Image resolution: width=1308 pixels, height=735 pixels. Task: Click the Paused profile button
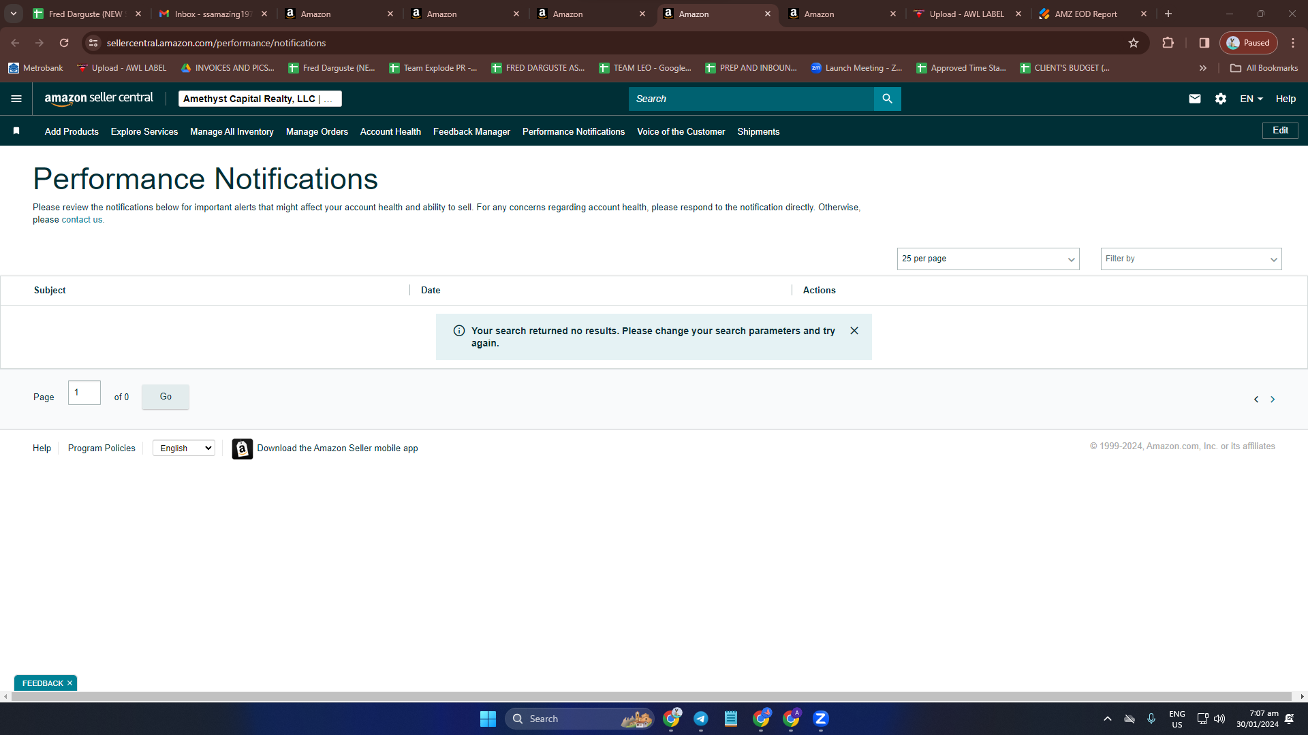(x=1248, y=43)
